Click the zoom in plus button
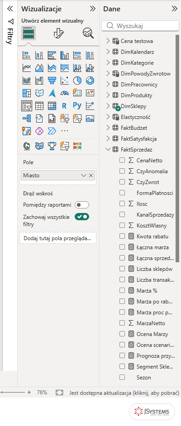 coord(29,393)
